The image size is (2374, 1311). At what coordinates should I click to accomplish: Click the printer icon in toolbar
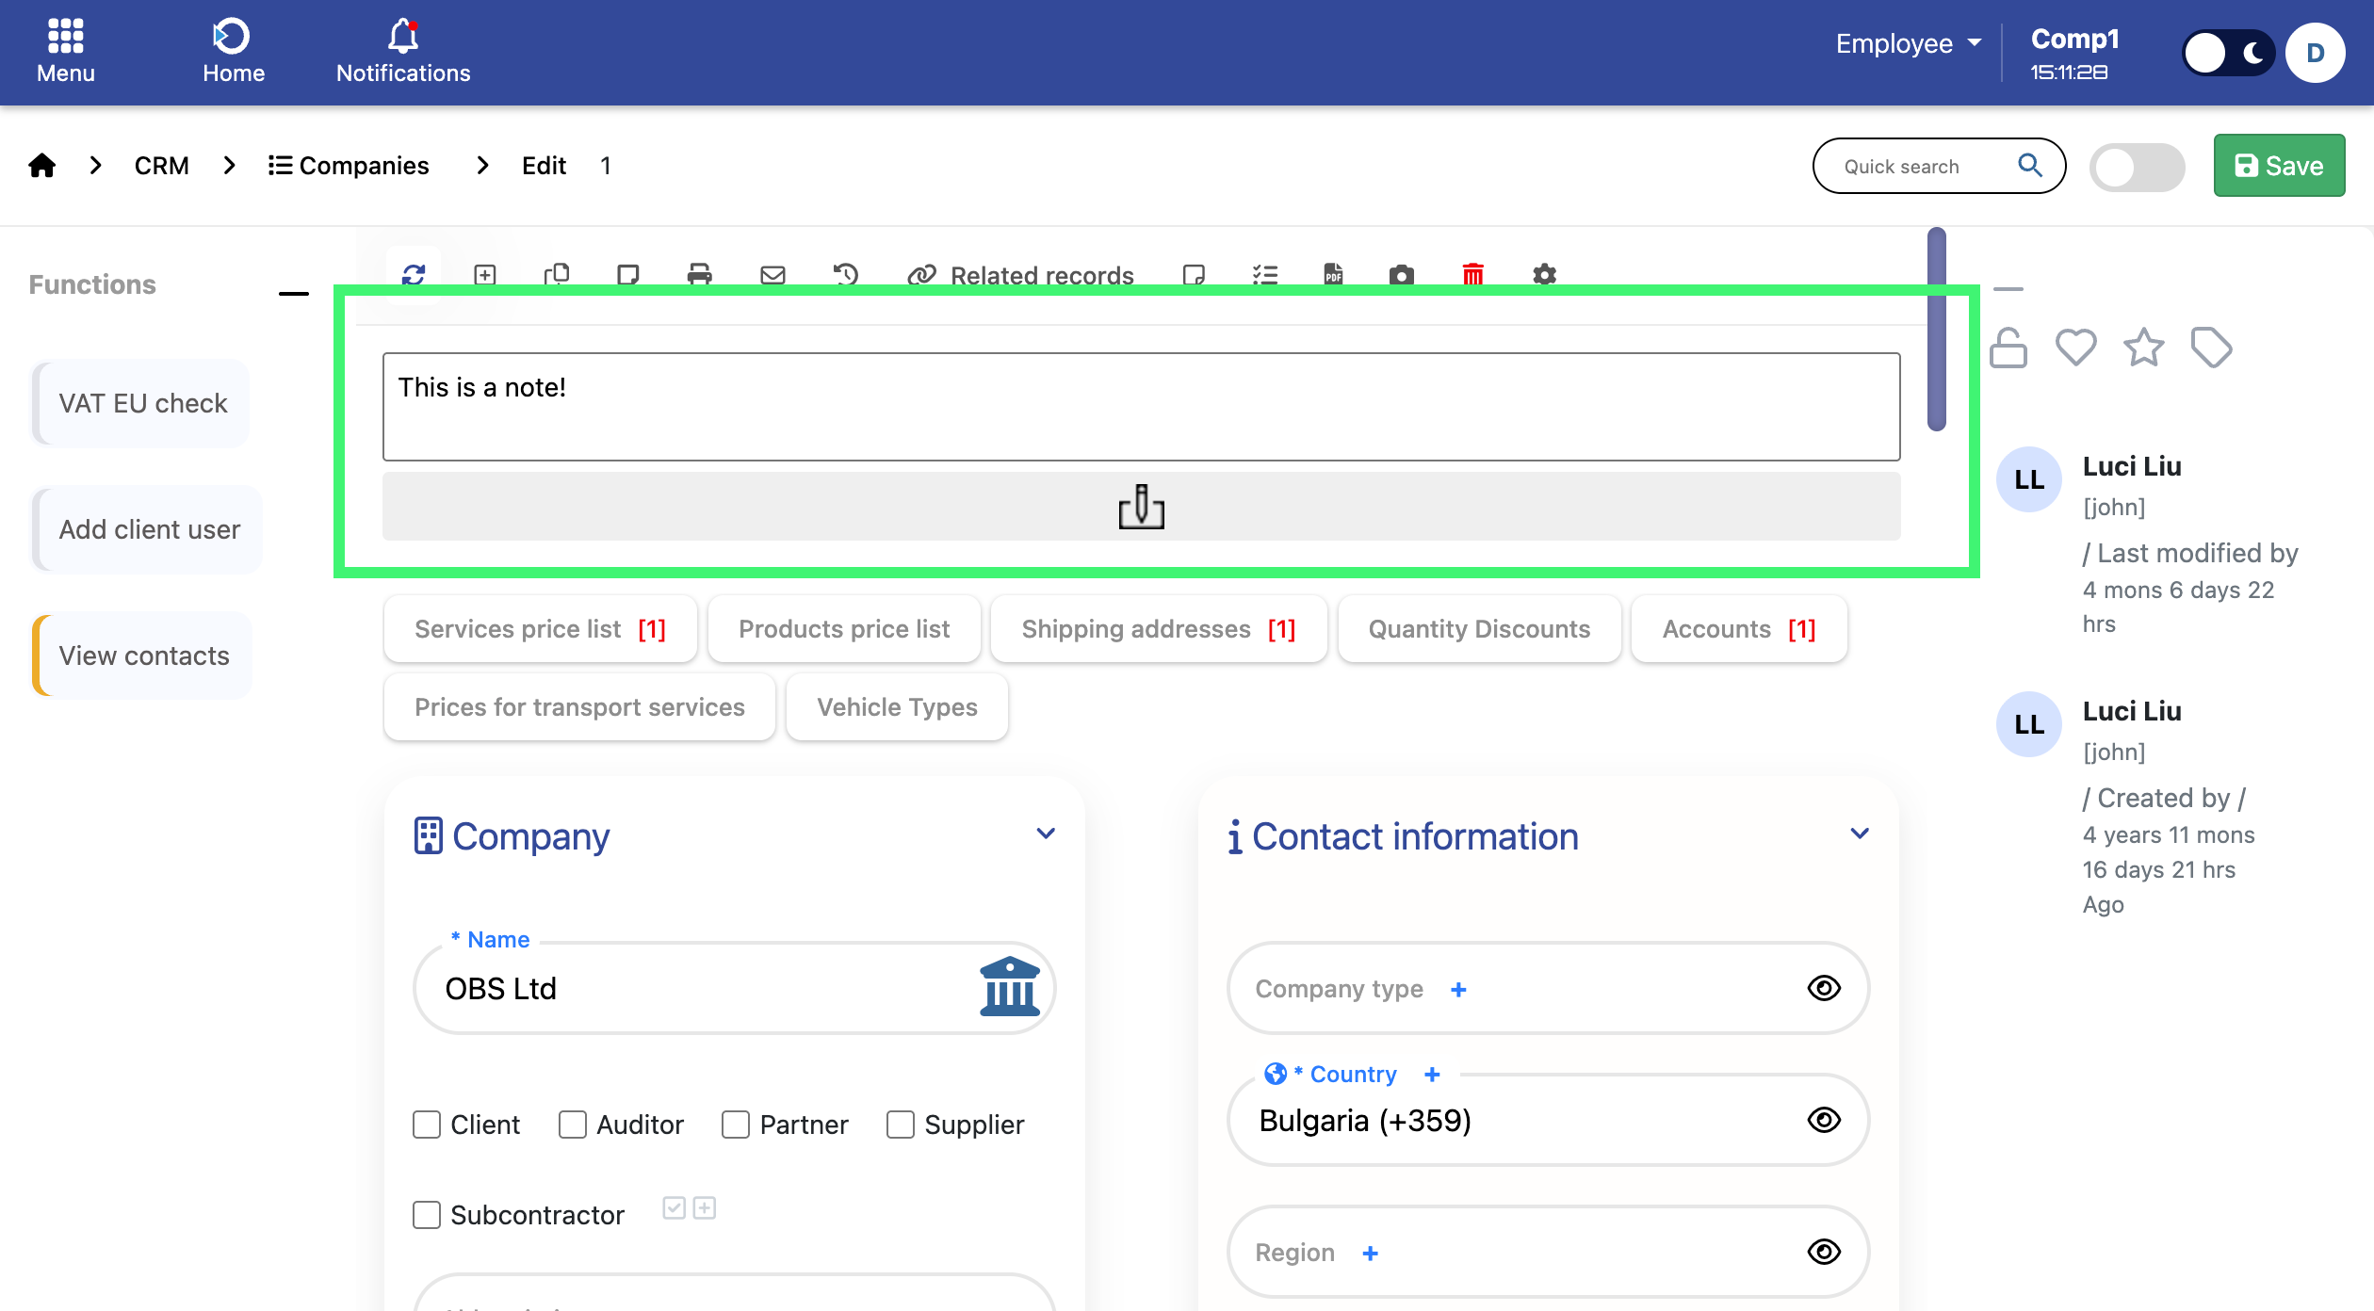[699, 274]
